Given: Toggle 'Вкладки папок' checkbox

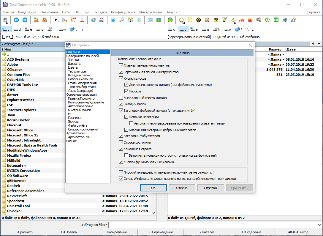Looking at the screenshot, I should [121, 104].
